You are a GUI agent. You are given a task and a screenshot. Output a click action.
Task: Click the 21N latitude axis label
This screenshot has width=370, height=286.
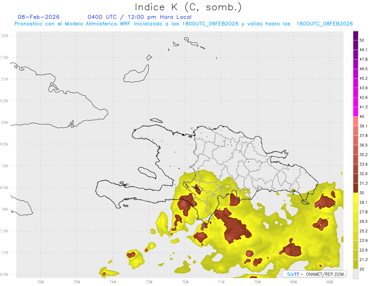tap(5, 79)
